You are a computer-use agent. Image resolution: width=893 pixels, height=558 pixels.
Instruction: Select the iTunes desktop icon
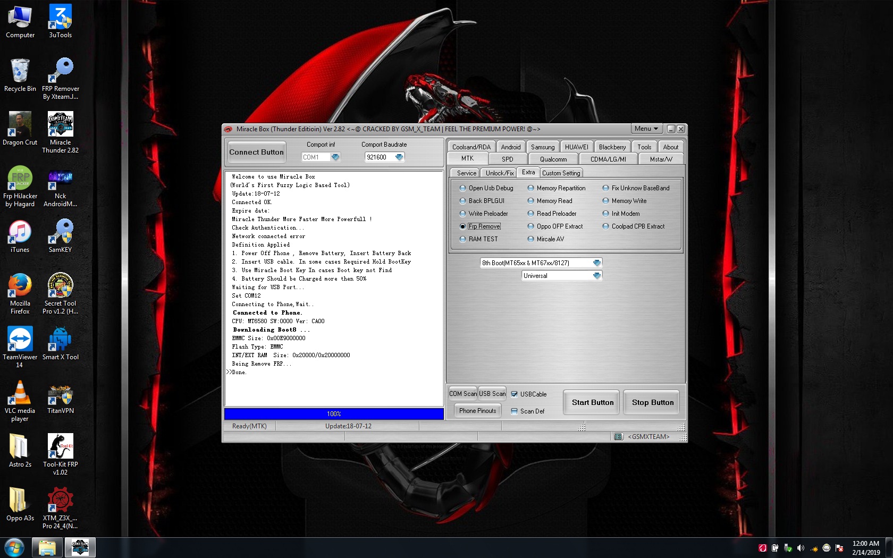coord(20,236)
